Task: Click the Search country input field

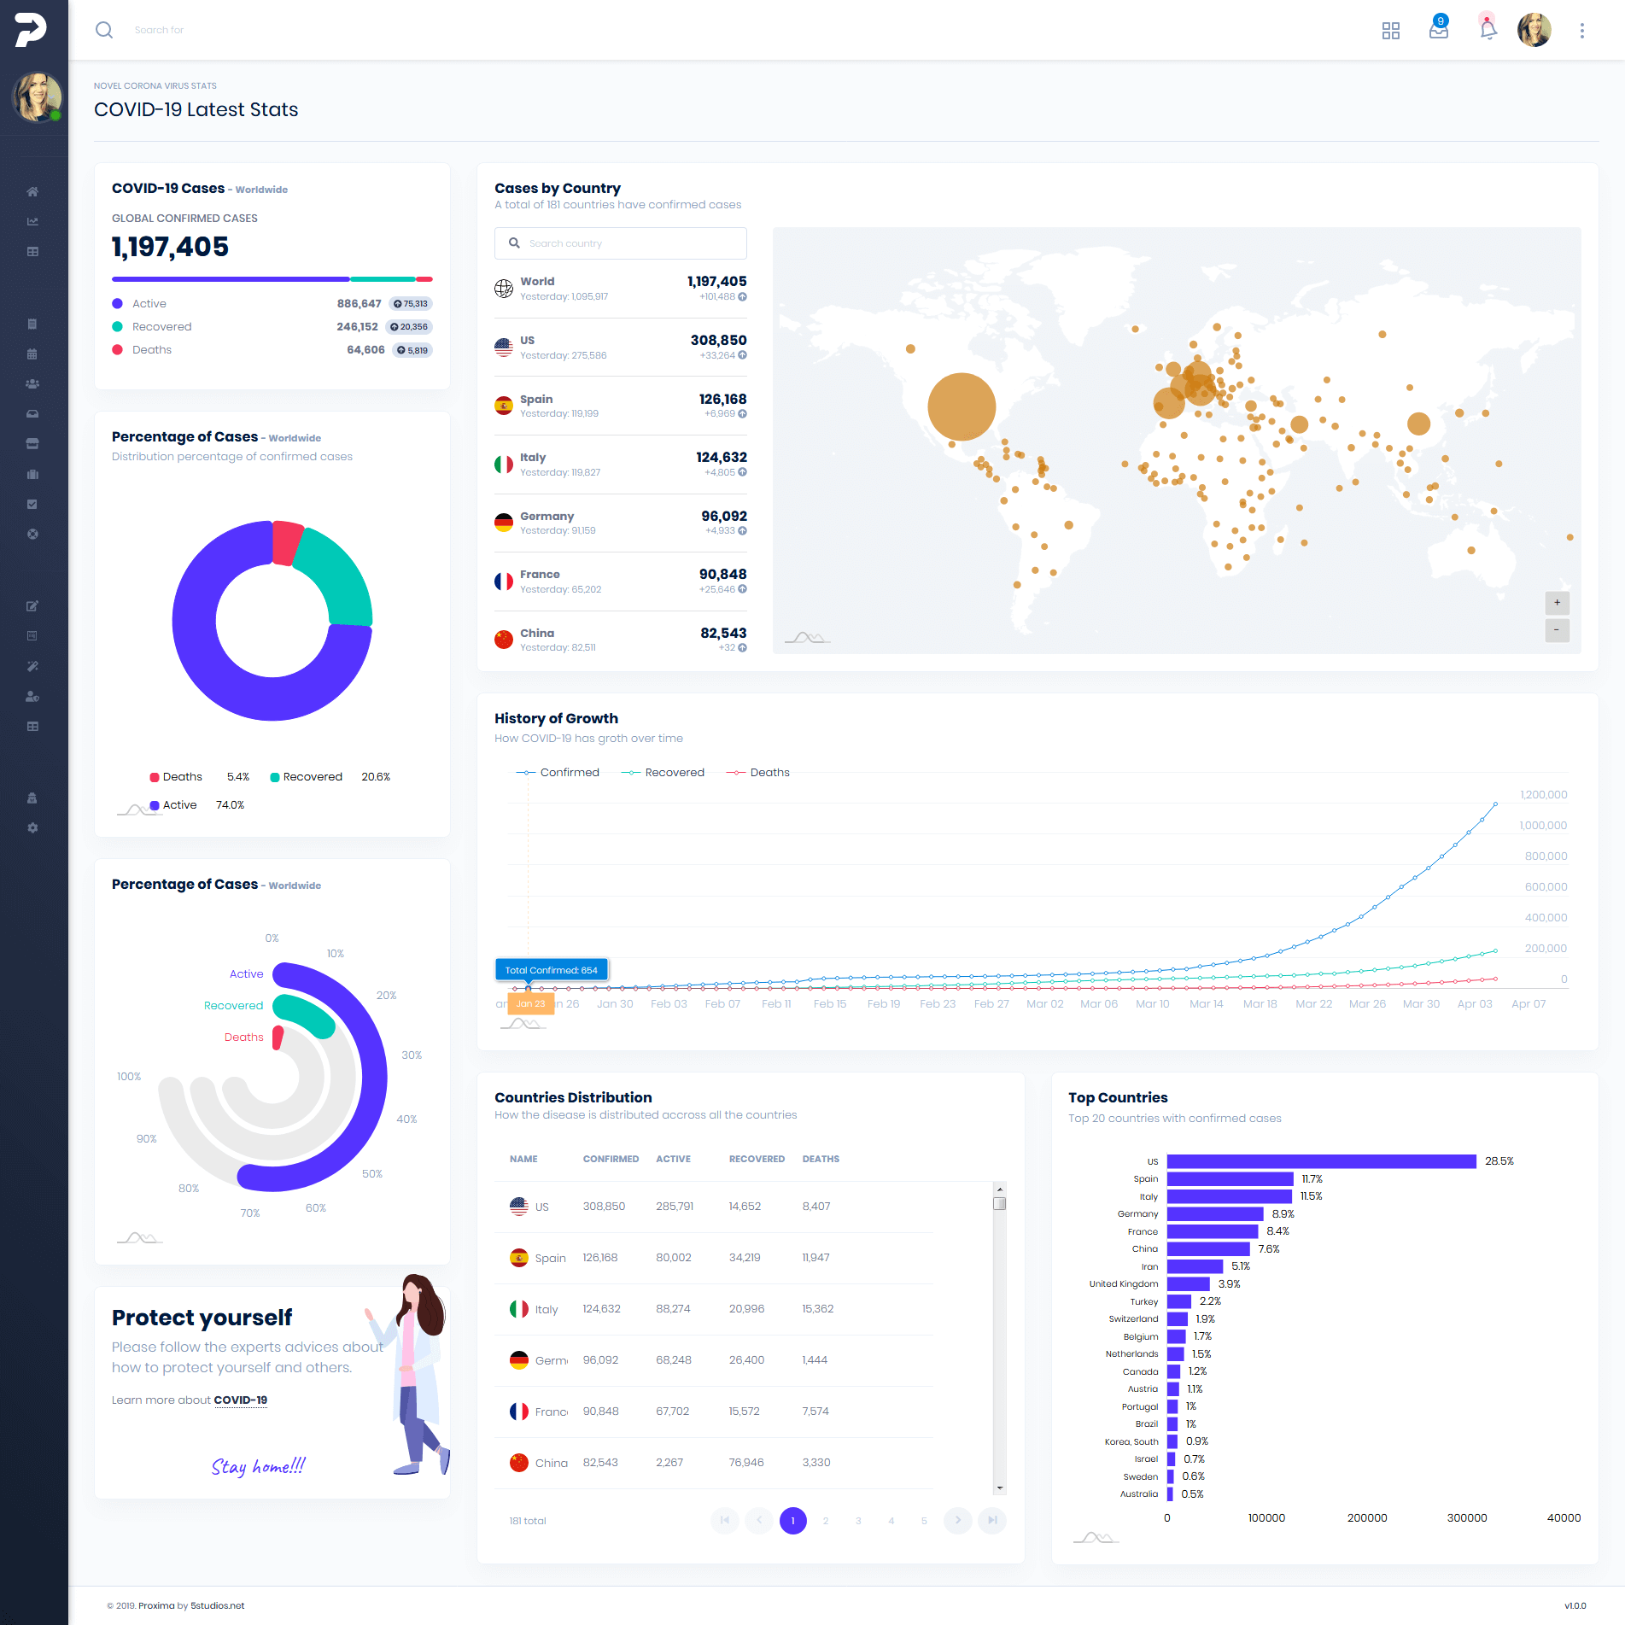Action: coord(620,243)
